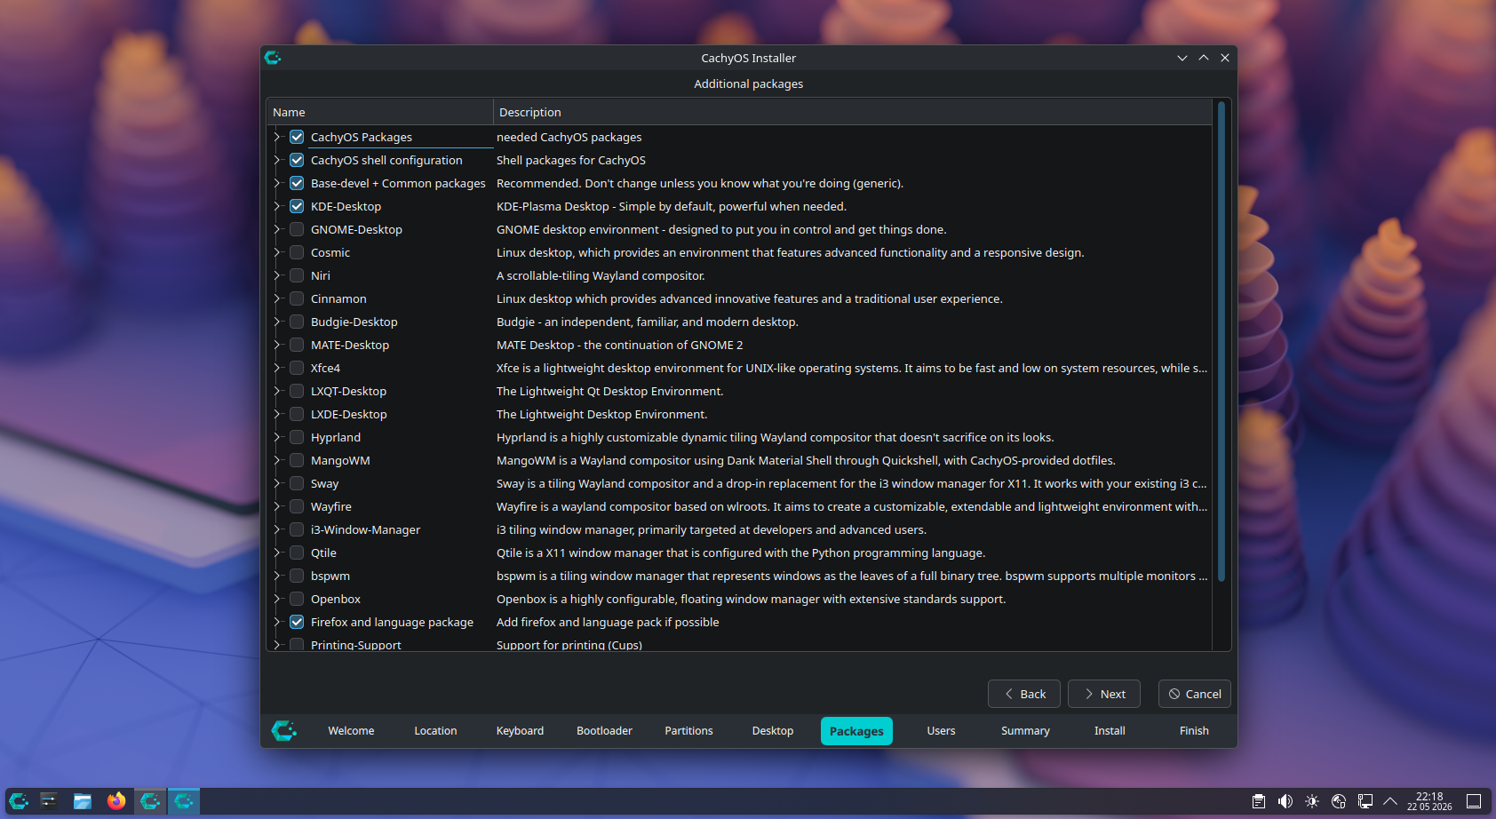1496x819 pixels.
Task: Select the Printing-Support row label
Action: 355,645
